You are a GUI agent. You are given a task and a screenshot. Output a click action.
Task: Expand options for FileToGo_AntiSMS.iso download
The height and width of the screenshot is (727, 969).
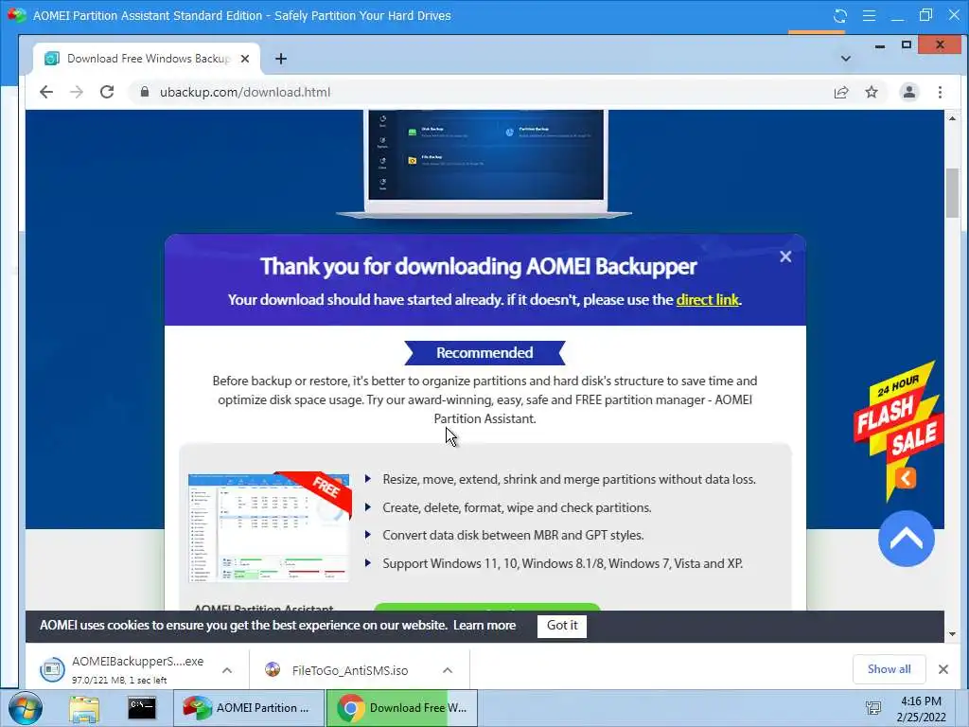[x=448, y=670]
